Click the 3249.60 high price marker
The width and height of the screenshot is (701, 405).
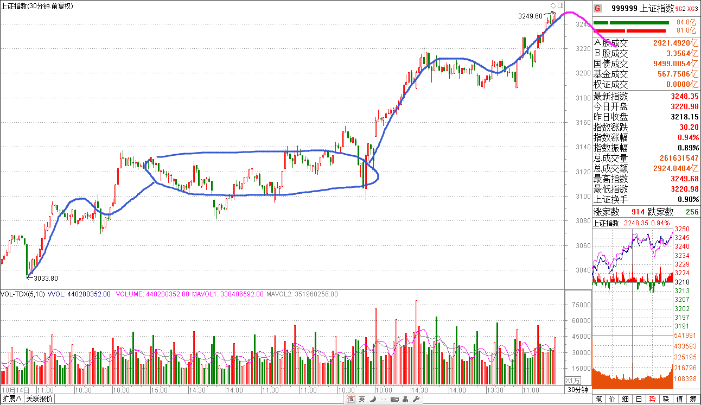pos(530,16)
